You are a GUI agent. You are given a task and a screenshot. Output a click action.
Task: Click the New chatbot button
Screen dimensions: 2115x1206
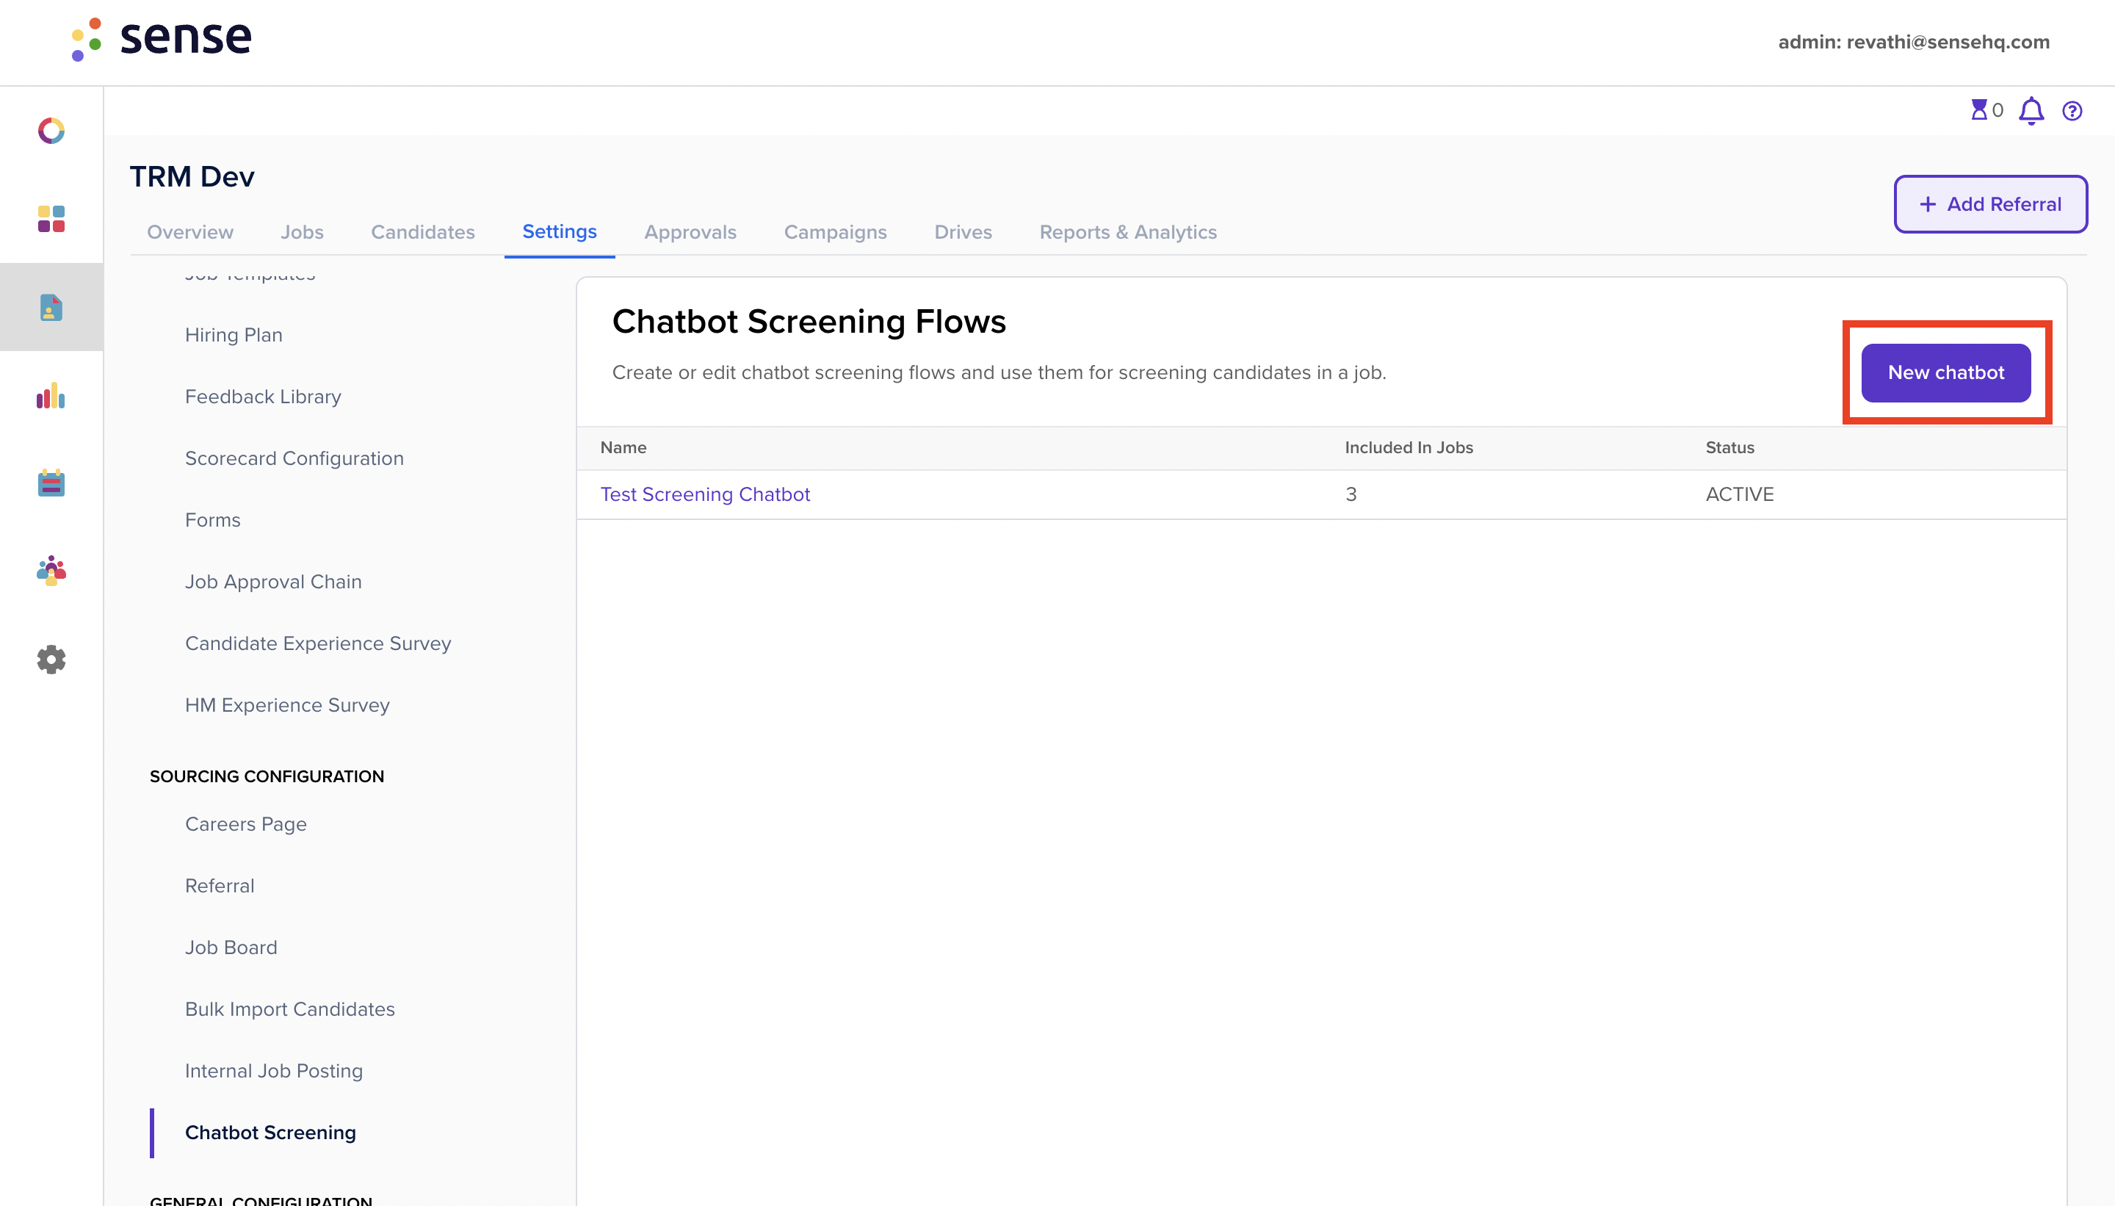click(1946, 372)
